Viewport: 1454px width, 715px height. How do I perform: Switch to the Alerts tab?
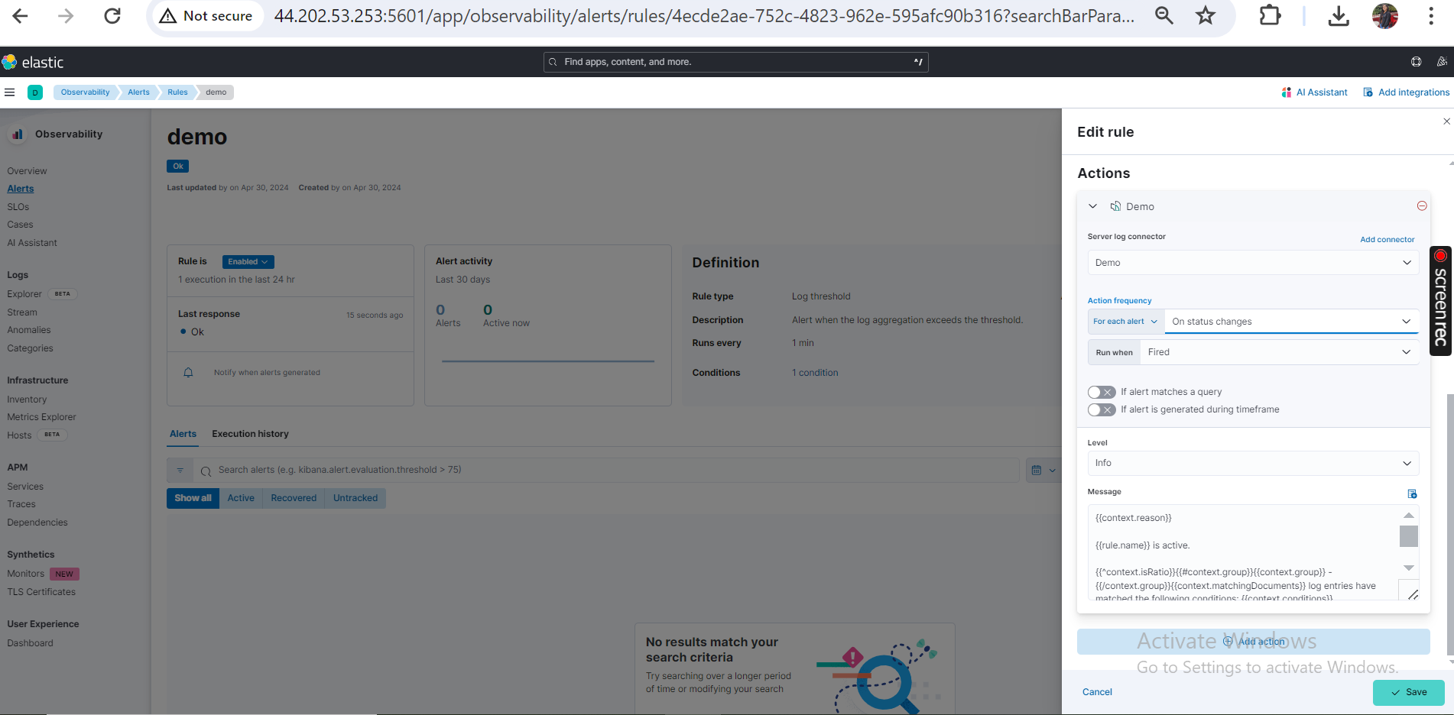pos(183,434)
